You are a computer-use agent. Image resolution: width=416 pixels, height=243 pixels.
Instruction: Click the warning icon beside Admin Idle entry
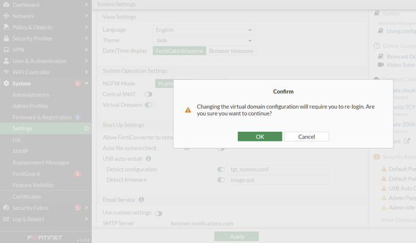click(x=384, y=208)
